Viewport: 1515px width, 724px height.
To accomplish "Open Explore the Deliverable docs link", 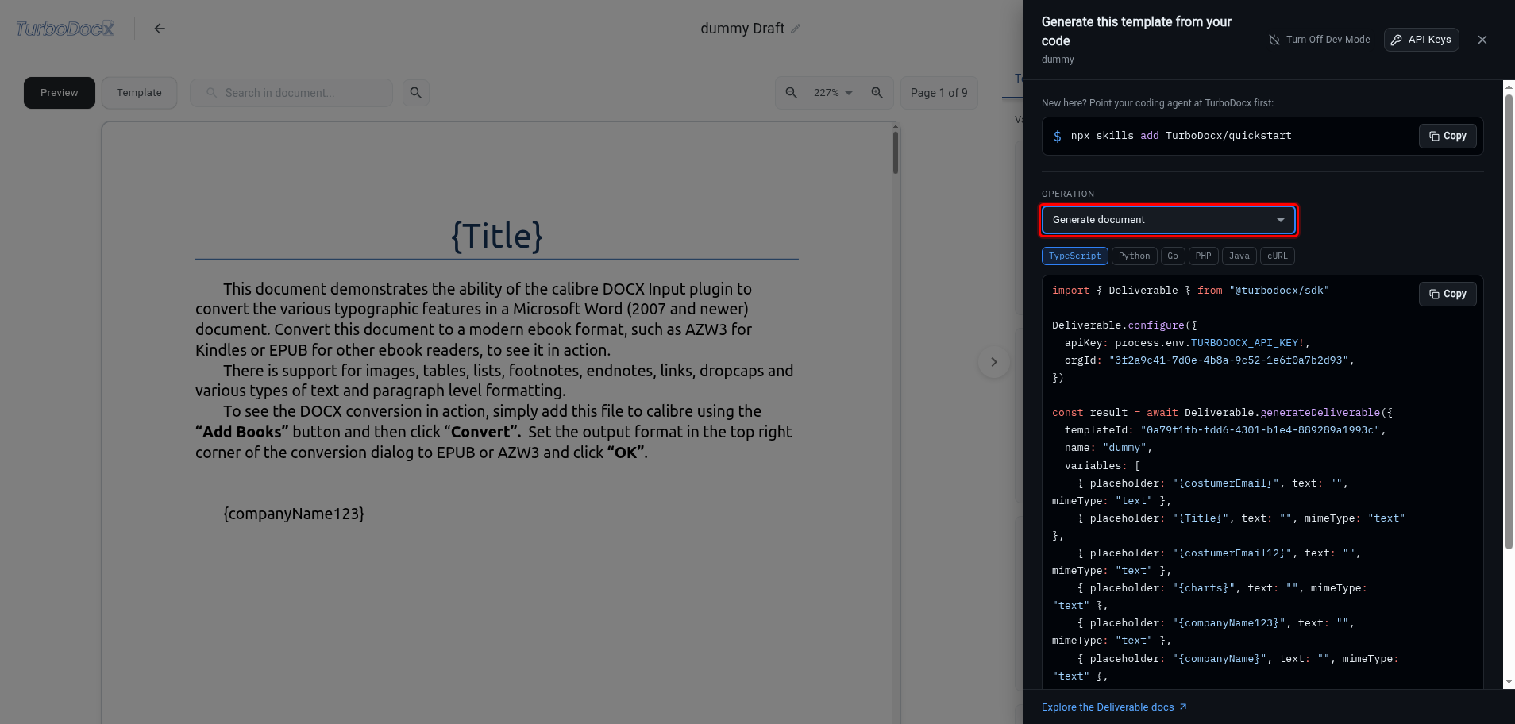I will [x=1114, y=707].
